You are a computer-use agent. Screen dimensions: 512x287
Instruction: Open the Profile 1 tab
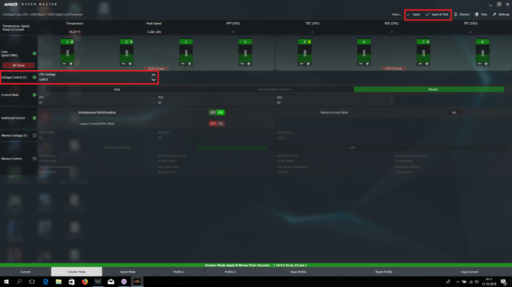tap(179, 272)
